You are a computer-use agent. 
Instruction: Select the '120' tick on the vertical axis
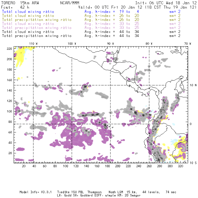tap(9, 101)
